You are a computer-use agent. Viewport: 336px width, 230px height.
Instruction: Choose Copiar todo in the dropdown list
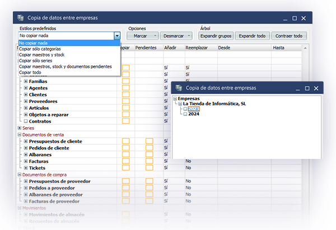[x=31, y=72]
